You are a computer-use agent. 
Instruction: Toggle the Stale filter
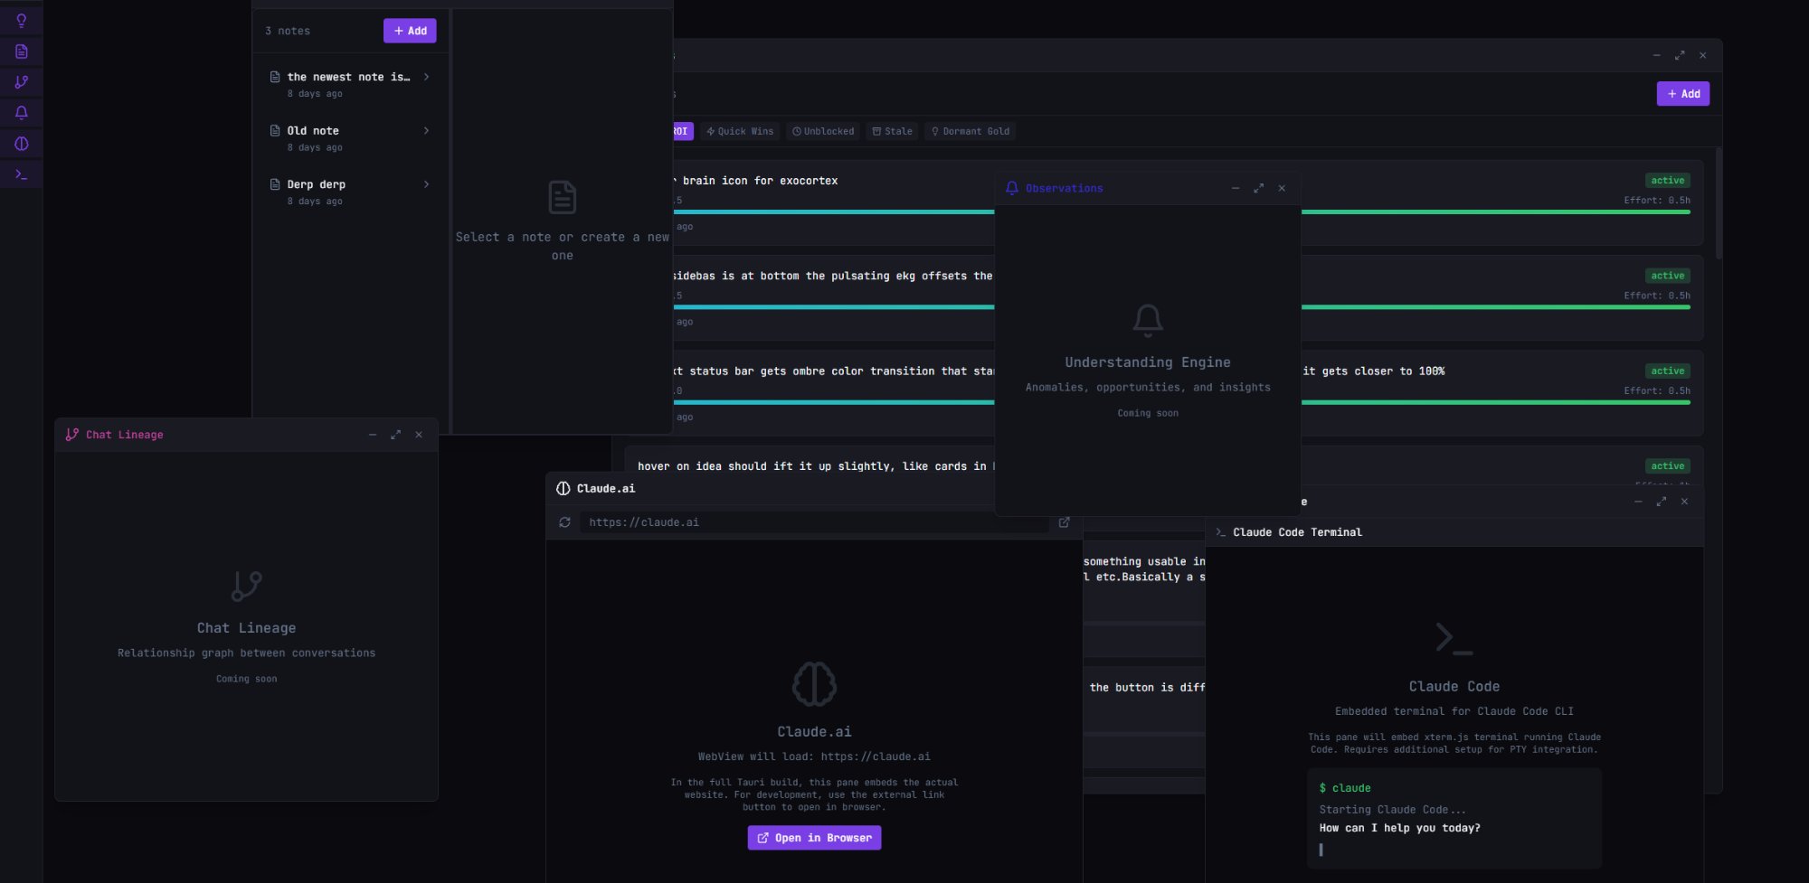893,131
